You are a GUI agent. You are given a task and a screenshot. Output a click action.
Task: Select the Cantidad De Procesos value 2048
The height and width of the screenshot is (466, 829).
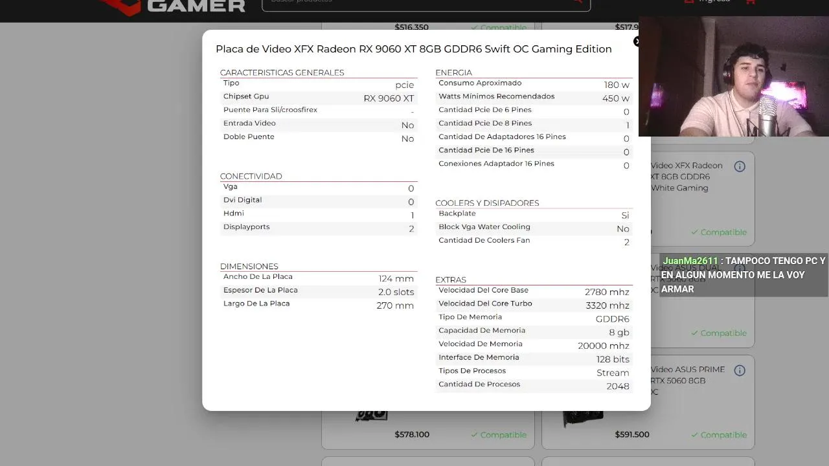[x=618, y=386]
